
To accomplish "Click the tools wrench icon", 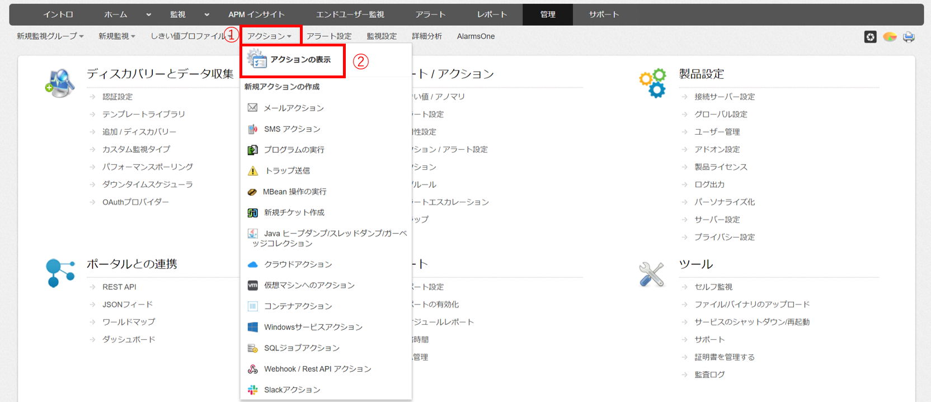I will click(x=652, y=274).
